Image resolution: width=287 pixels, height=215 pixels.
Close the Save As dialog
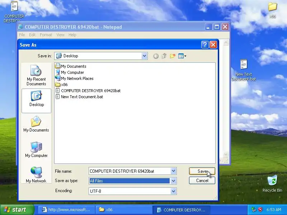pos(213,44)
